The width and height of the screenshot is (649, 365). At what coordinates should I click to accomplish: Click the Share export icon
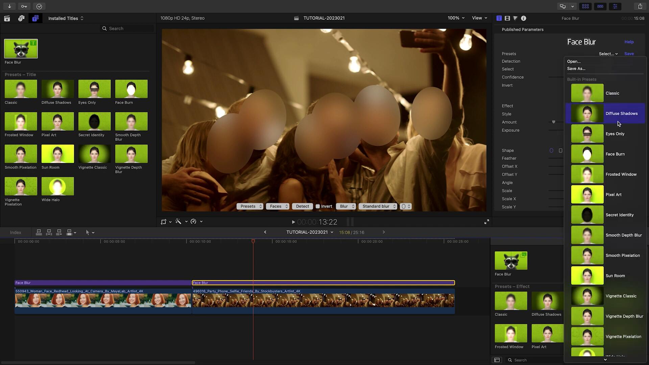[640, 6]
